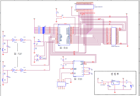Select the 8051 microcontroller IC block
The height and width of the screenshot is (96, 140).
pyautogui.click(x=64, y=35)
